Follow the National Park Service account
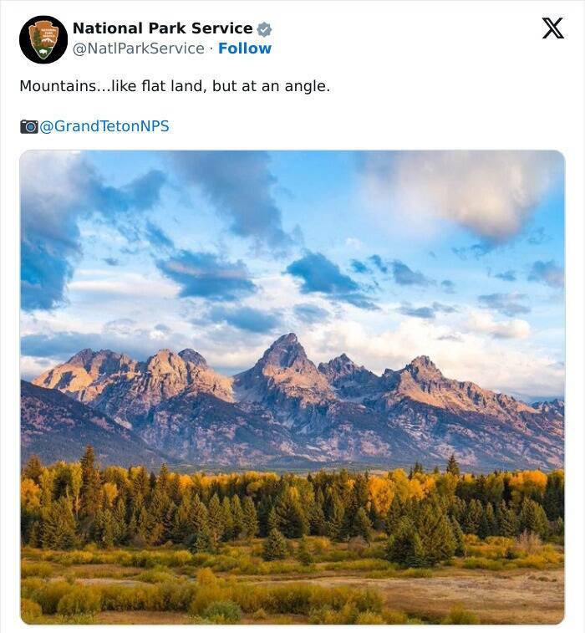 [x=245, y=48]
